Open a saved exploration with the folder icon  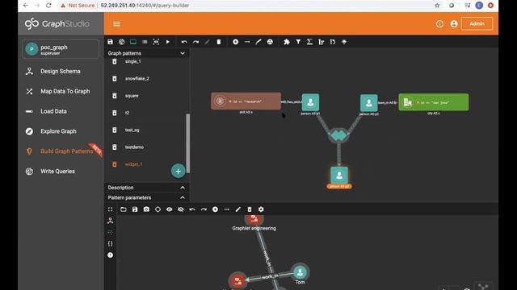coord(124,209)
